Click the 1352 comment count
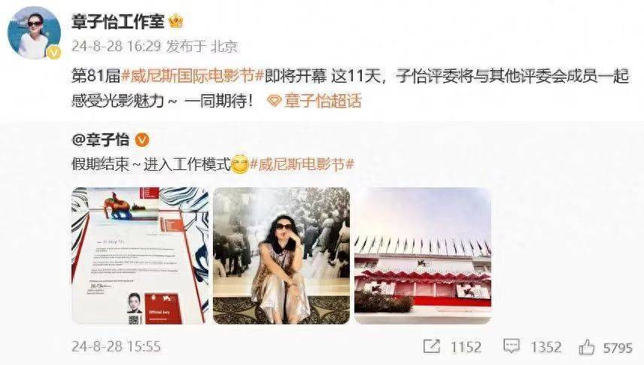Screen dimensions: 644x365 click(545, 348)
